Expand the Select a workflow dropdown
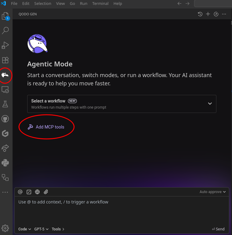232x235 pixels. (x=122, y=104)
